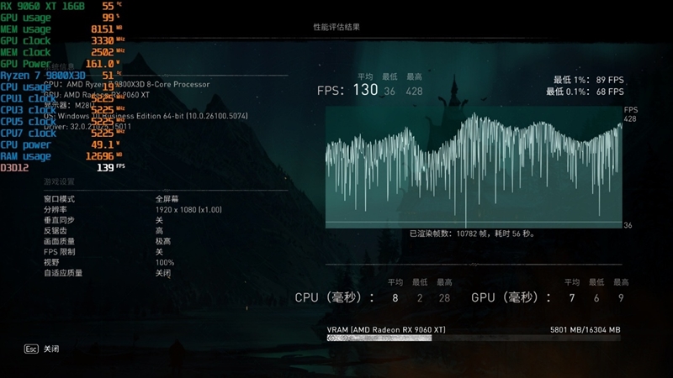Viewport: 673px width, 378px height.
Task: Click the 关闭 close label beside Esc
Action: point(51,349)
